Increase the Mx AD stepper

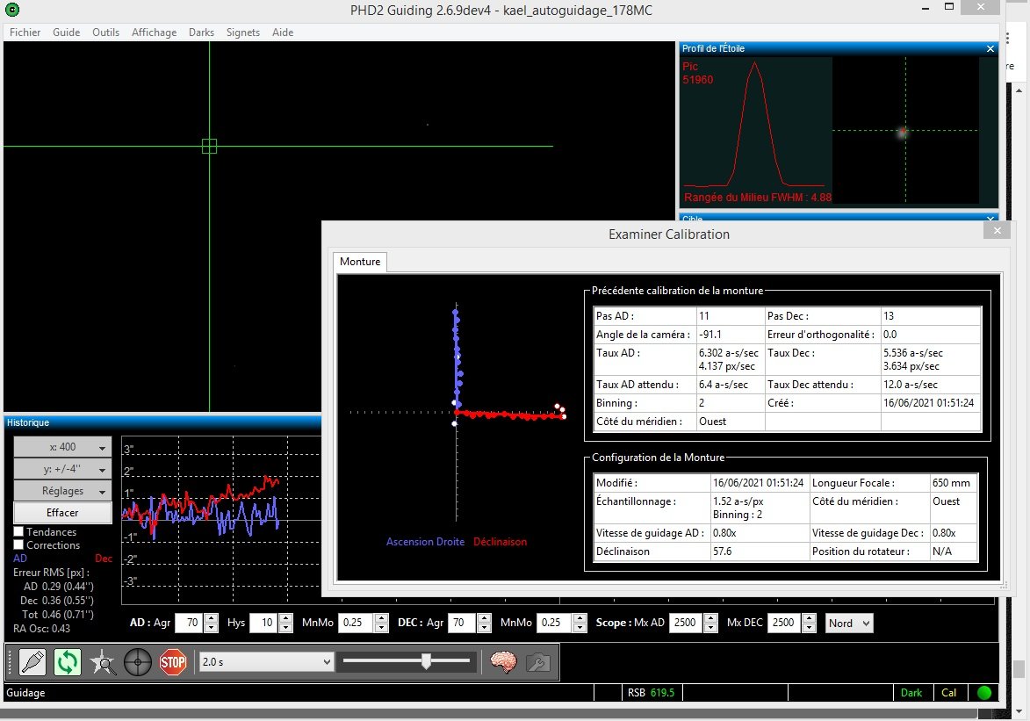710,618
